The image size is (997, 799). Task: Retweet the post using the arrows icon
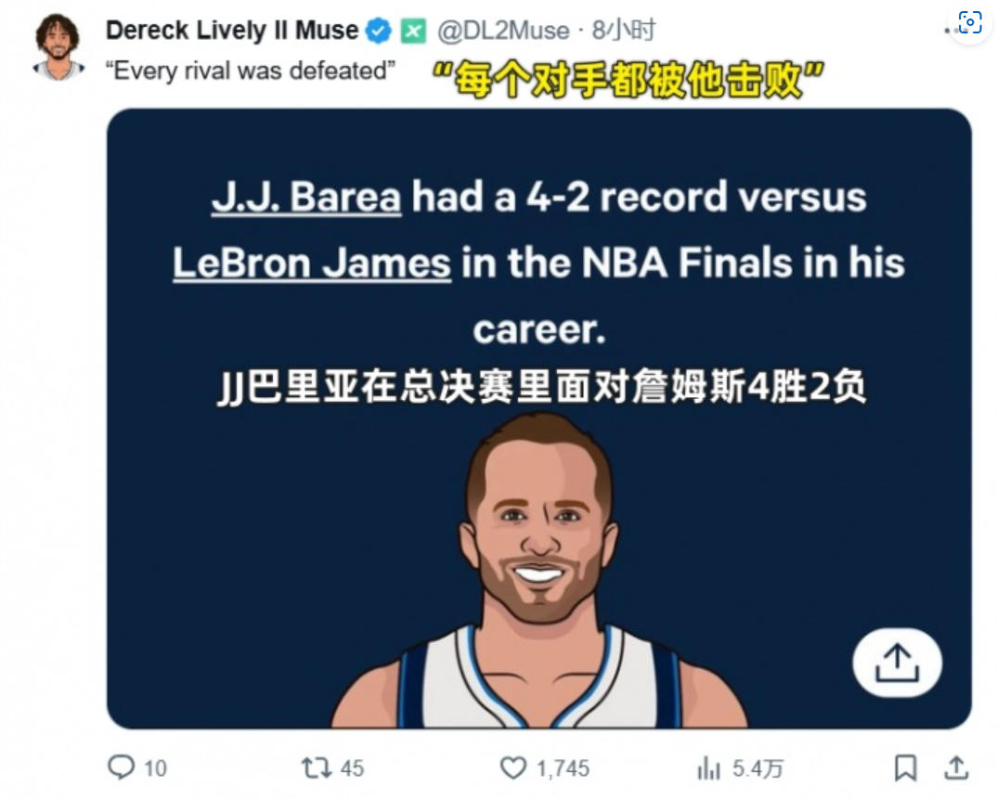[316, 767]
